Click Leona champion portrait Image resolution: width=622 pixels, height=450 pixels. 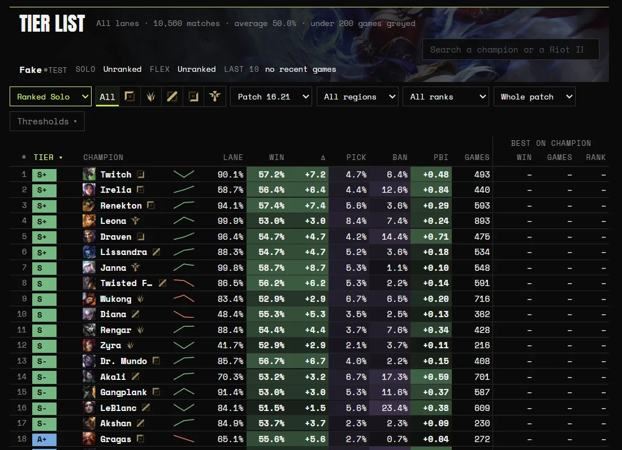[89, 221]
